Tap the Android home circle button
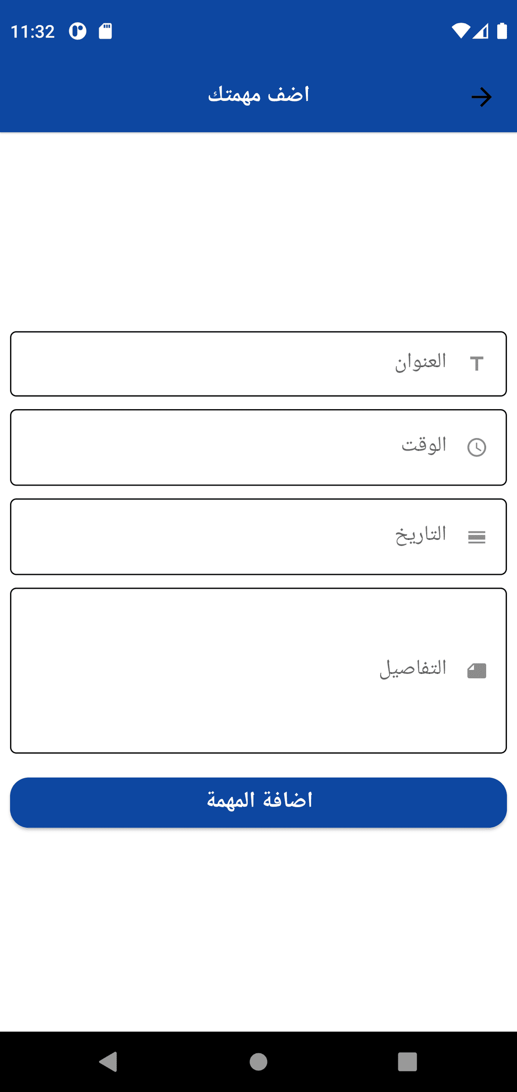 tap(258, 1061)
